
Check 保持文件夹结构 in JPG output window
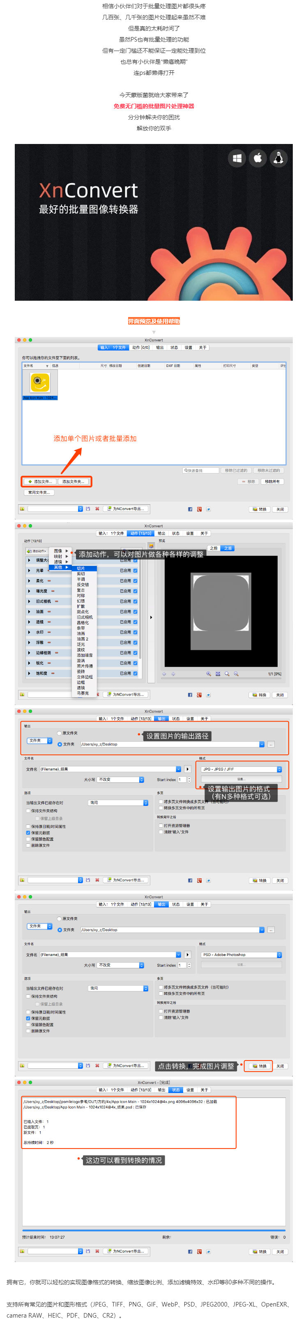28,811
